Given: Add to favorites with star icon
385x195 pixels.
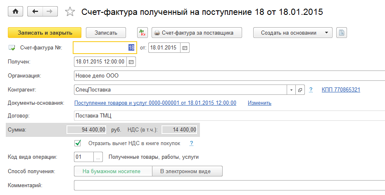Looking at the screenshot, I should point(70,12).
